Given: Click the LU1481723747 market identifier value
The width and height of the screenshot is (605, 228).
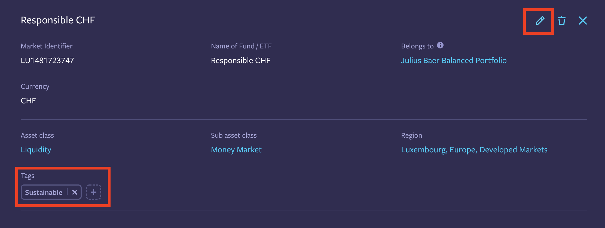Looking at the screenshot, I should point(47,60).
